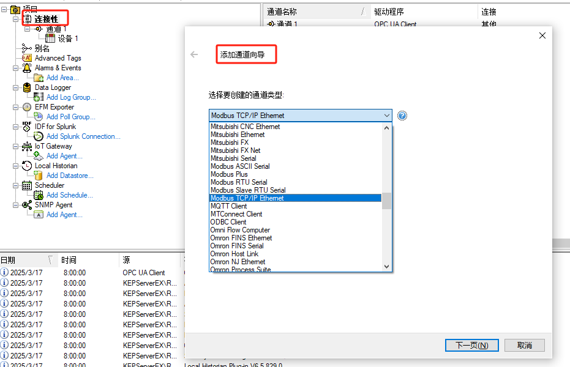Choose ODBC Client from list
Viewport: 570px width, 367px height.
(296, 222)
